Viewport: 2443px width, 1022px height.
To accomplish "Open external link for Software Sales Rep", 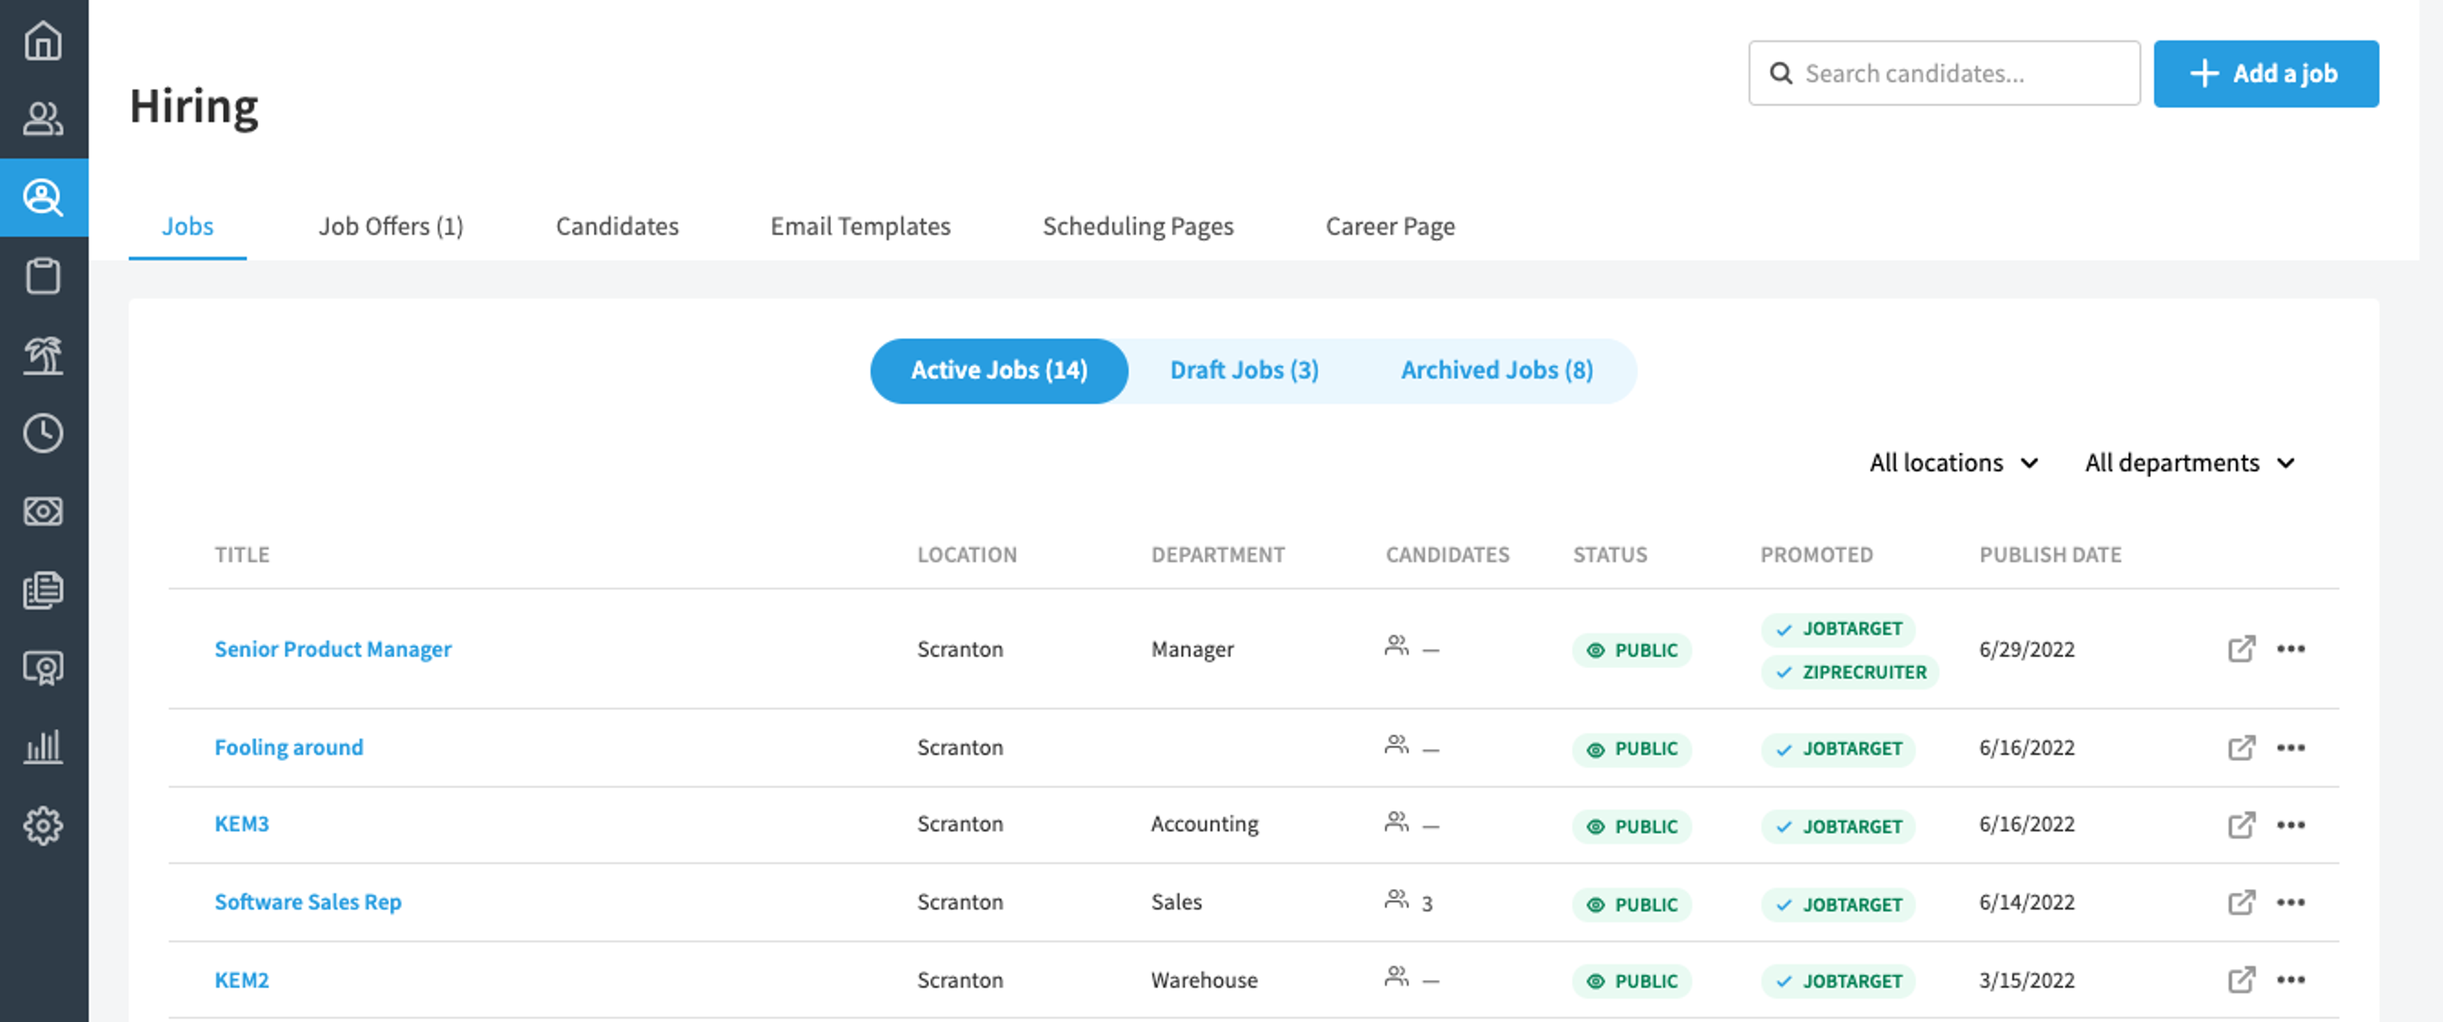I will pos(2241,902).
